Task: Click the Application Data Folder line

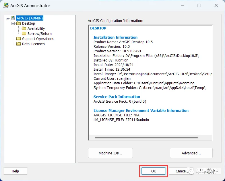Action: [144, 83]
